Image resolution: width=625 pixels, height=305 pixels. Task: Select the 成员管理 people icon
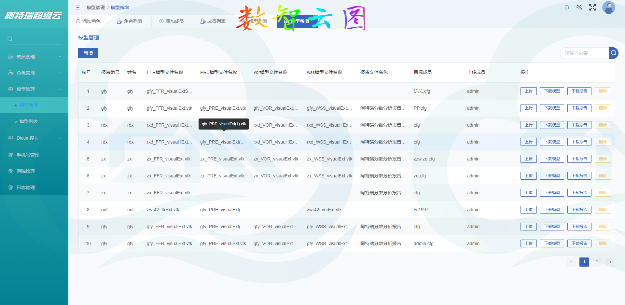[11, 56]
